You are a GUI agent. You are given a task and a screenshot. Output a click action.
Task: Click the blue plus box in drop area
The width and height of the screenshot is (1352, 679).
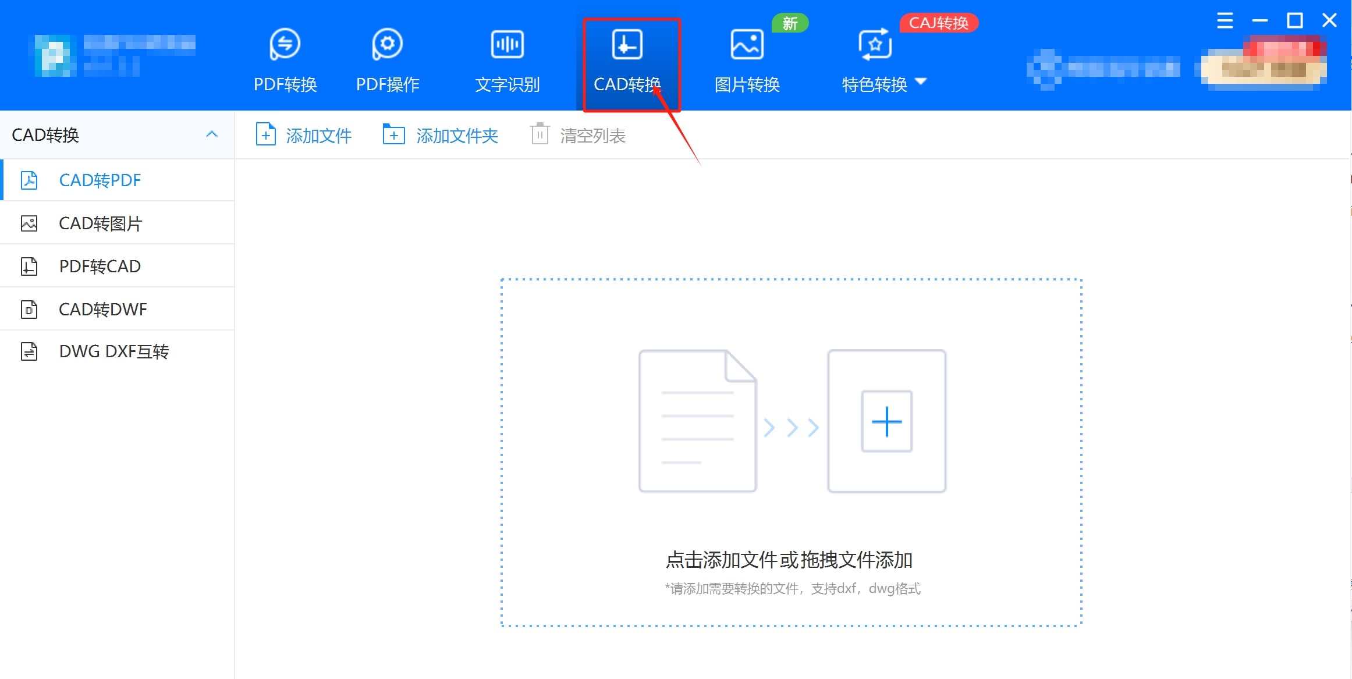point(886,421)
